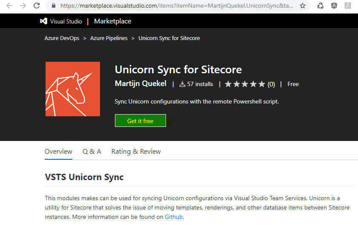Open the Angular shield extension icon
358x244 pixels.
tap(334, 6)
